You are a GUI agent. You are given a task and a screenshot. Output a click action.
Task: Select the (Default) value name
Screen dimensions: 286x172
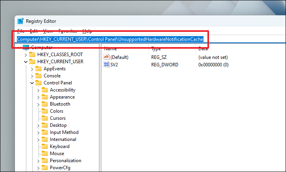(x=119, y=57)
